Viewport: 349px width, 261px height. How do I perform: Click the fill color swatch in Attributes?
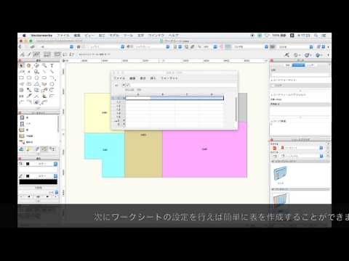[28, 164]
